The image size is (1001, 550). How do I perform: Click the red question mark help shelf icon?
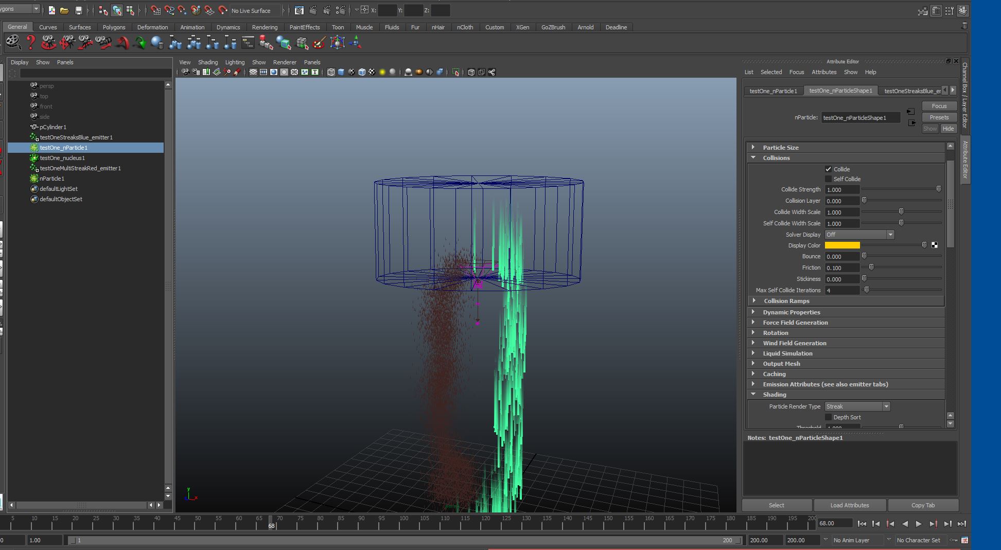(x=31, y=43)
